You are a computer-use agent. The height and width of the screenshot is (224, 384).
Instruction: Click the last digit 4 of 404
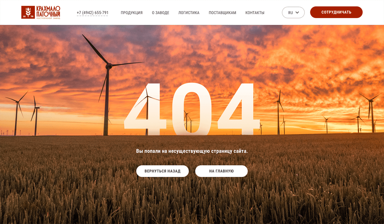tap(238, 108)
